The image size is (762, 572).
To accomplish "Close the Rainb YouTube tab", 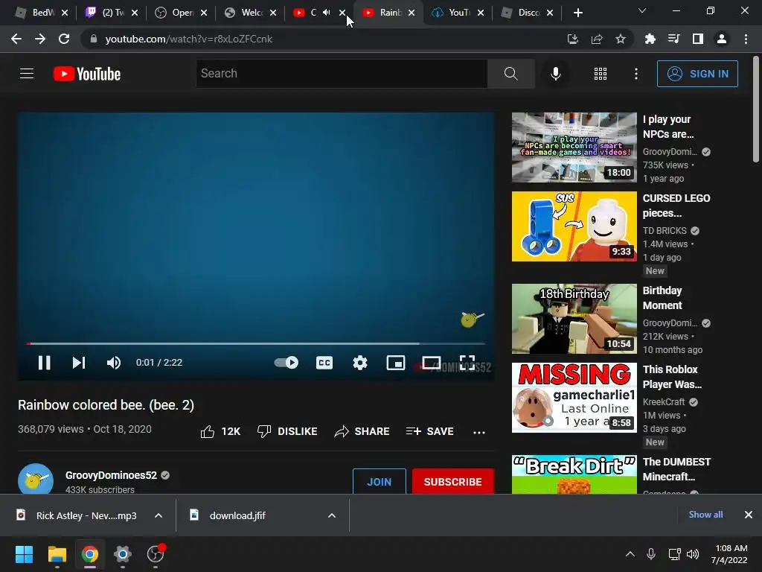I will [x=412, y=13].
